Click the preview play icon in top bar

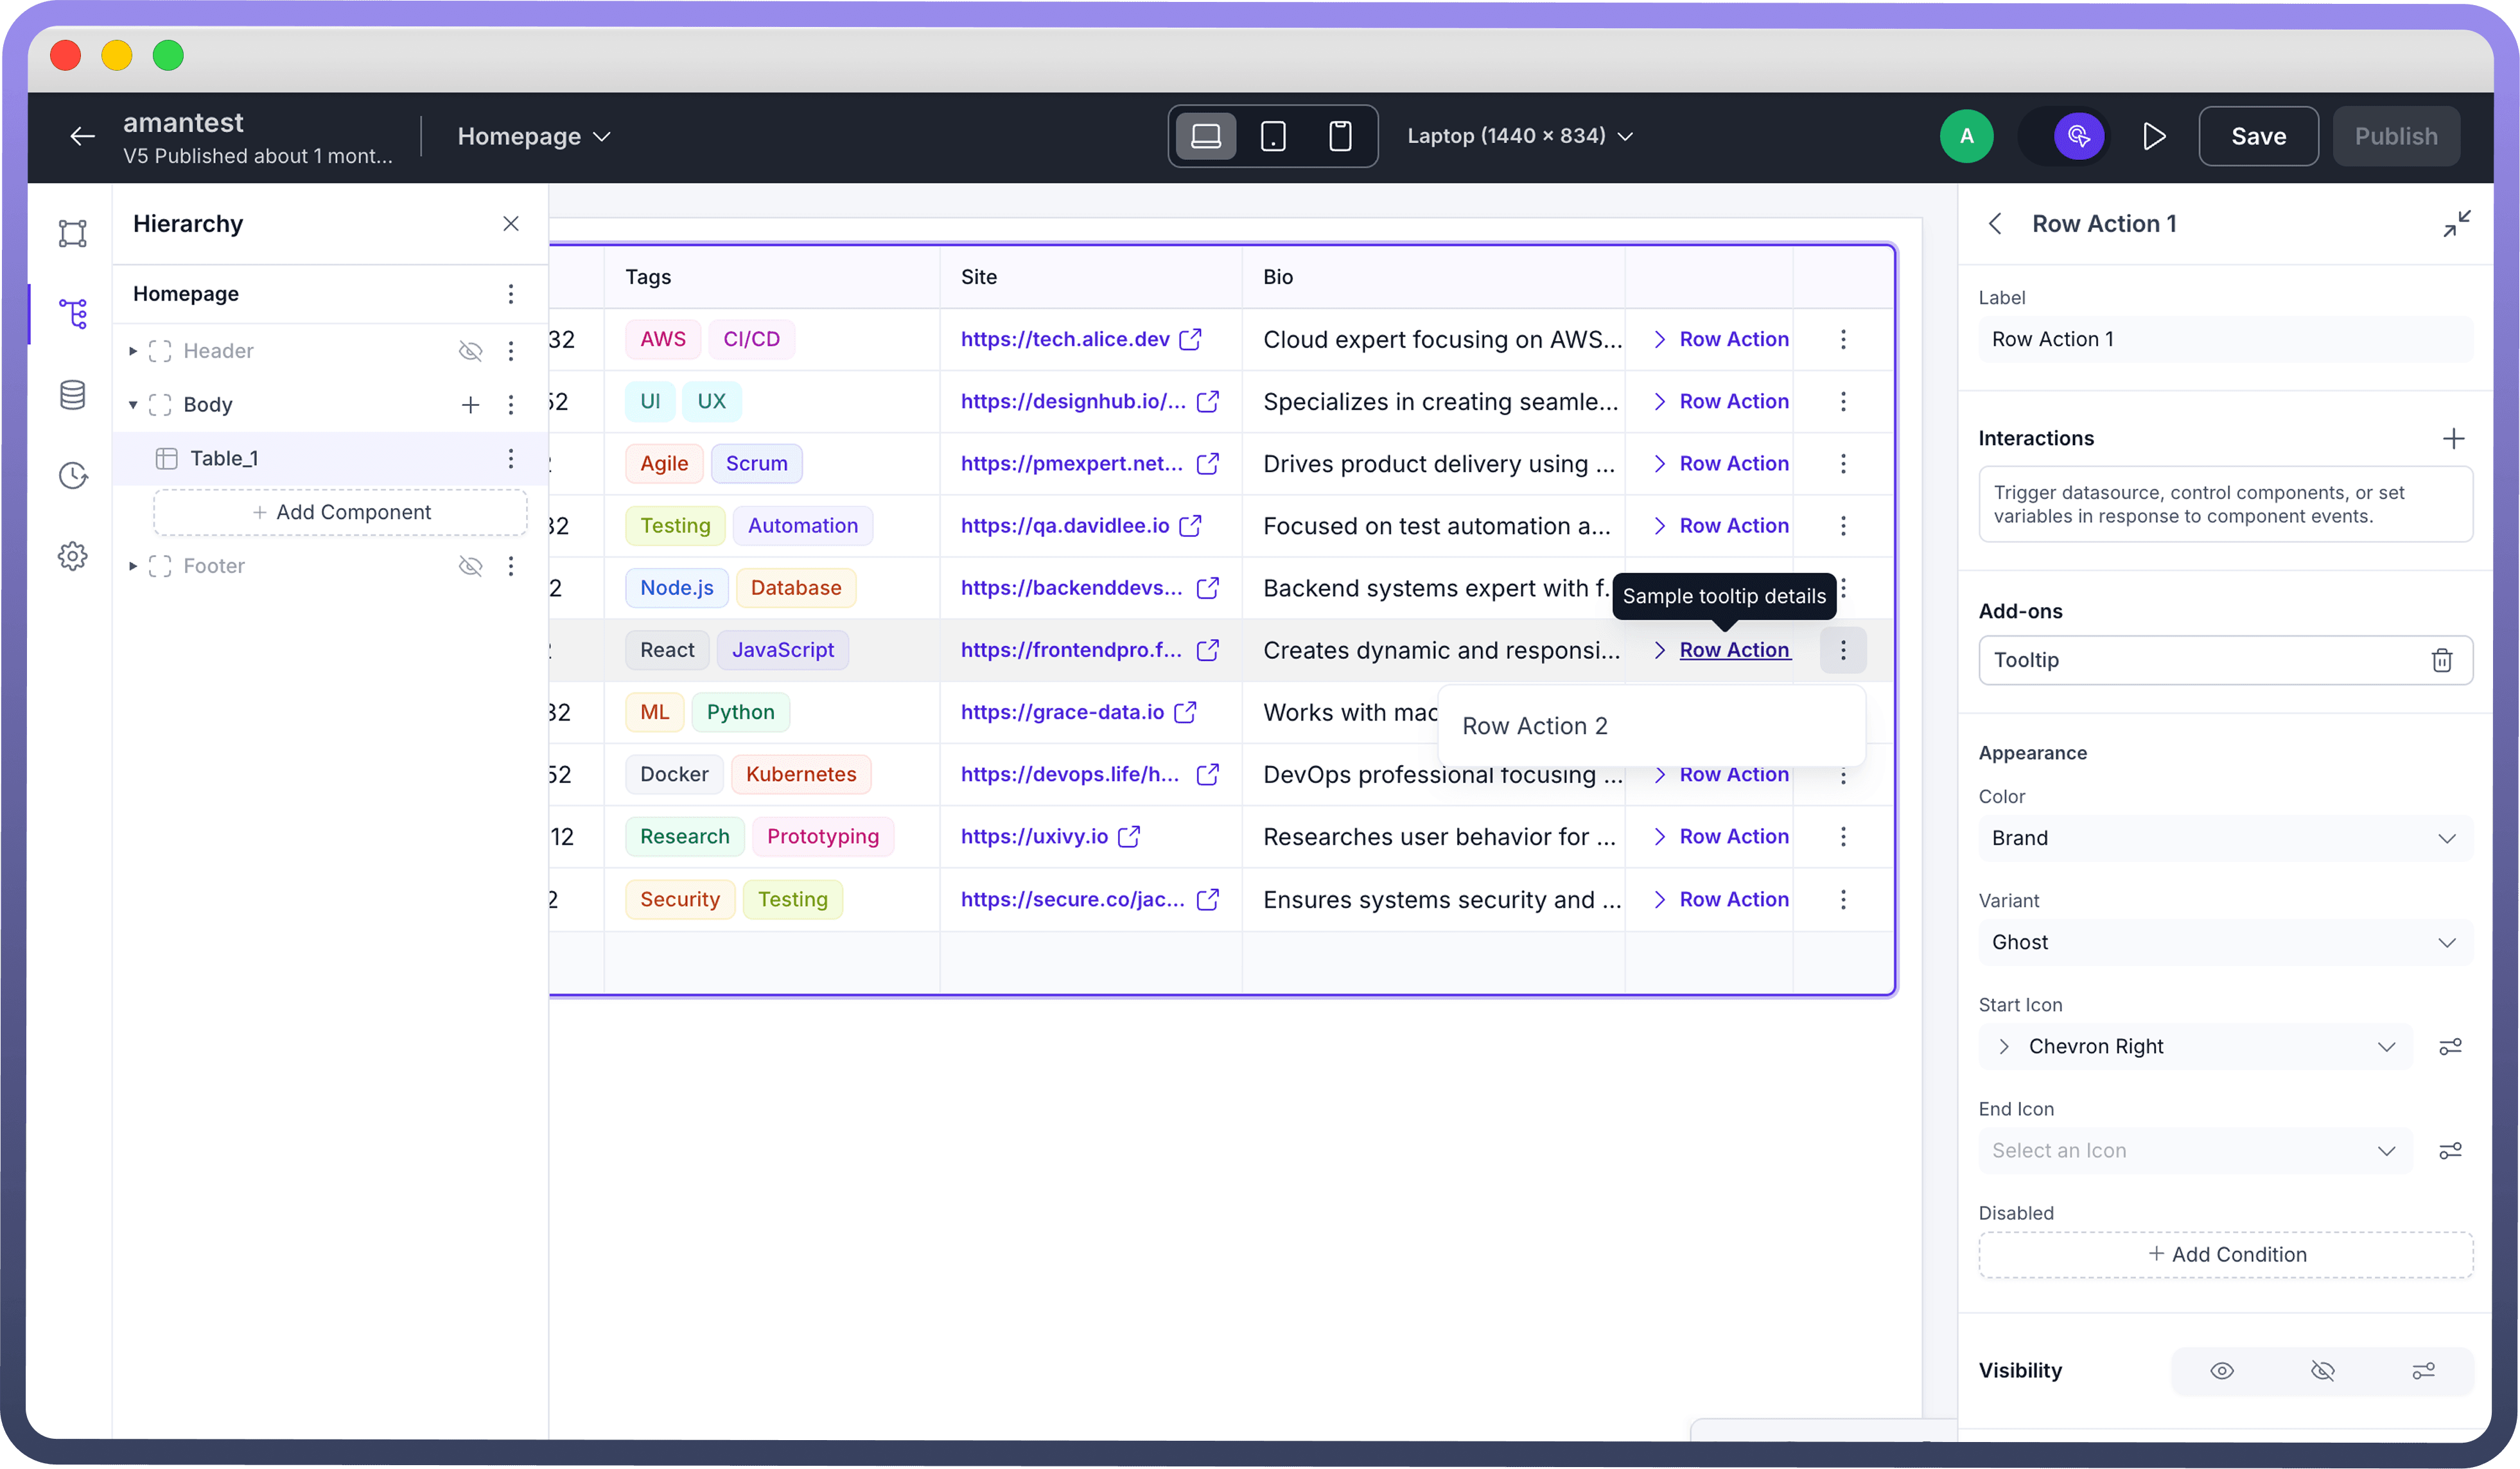coord(2154,136)
